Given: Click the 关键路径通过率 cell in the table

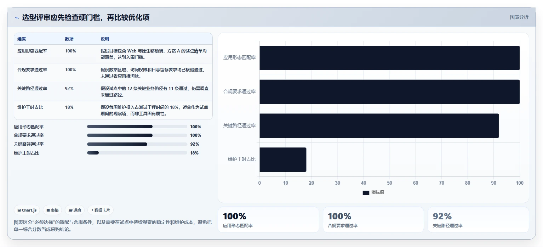Looking at the screenshot, I should pos(32,89).
